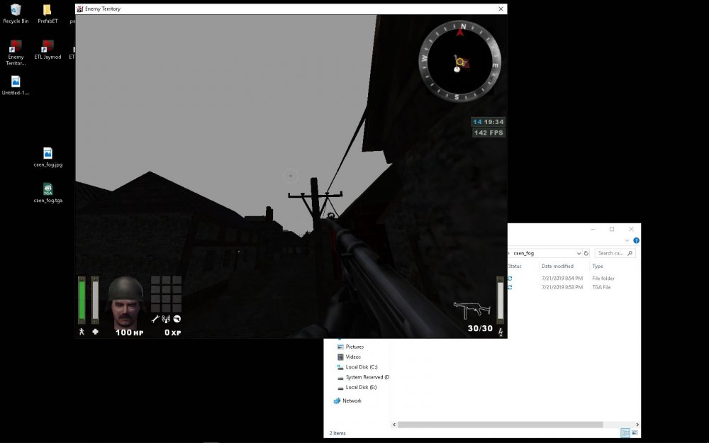Click the signal skill icon in HUD

click(166, 319)
